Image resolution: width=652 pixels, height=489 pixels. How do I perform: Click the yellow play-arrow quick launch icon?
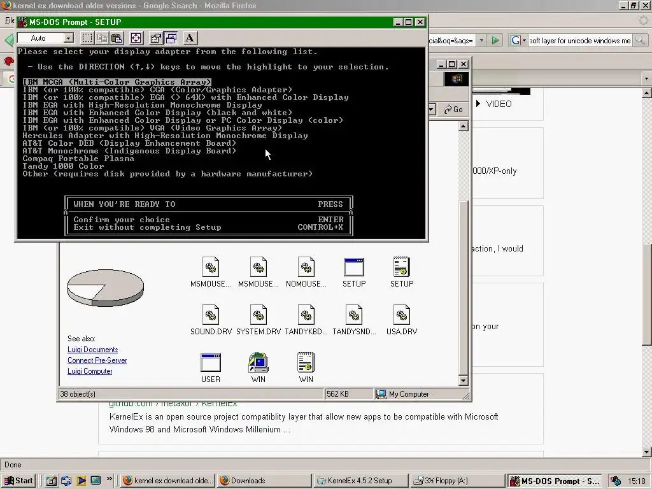tap(81, 481)
